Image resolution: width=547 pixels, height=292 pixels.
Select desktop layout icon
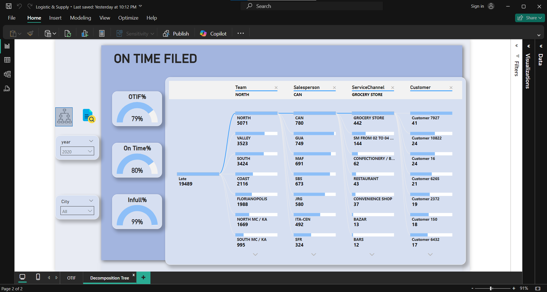23,277
